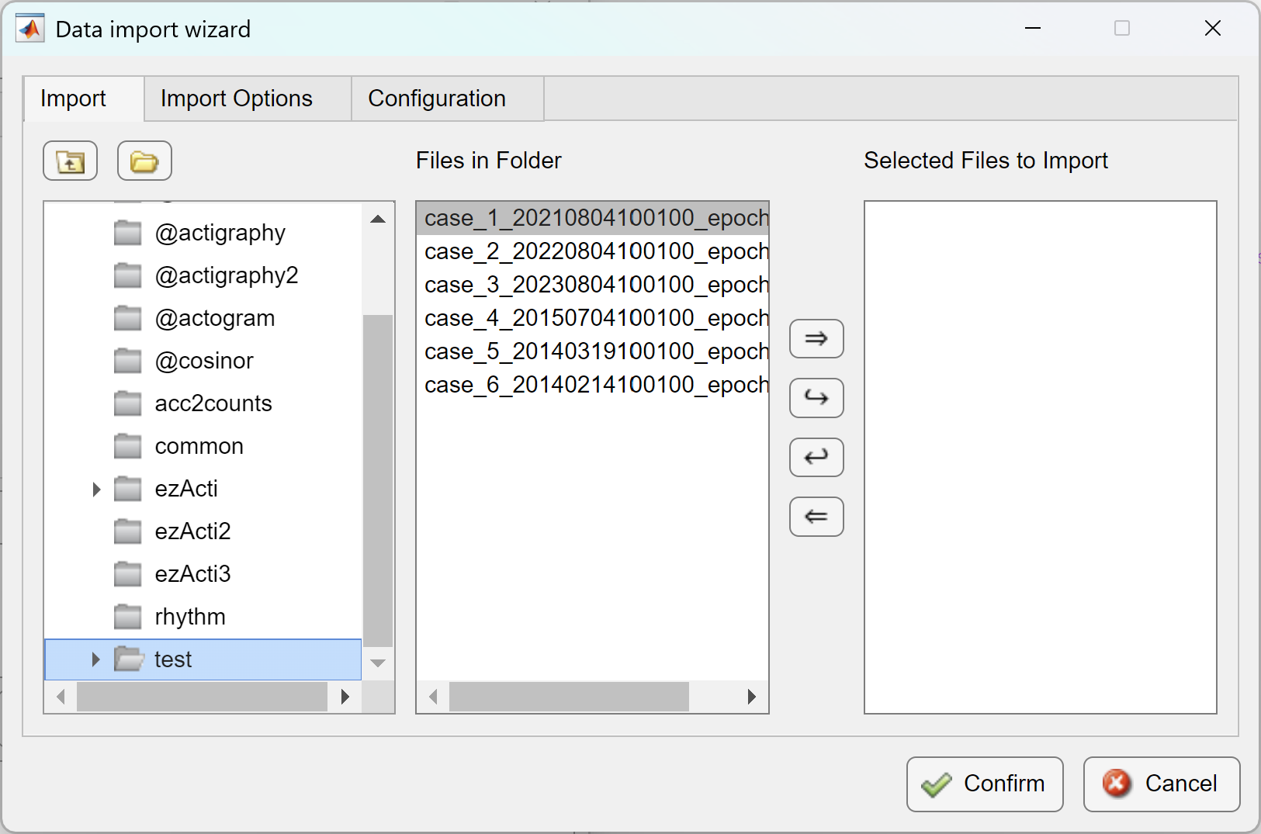Viewport: 1261px width, 834px height.
Task: Click the curved right-arrow transfer icon
Action: click(816, 398)
